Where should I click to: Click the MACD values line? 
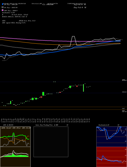(14, 17)
